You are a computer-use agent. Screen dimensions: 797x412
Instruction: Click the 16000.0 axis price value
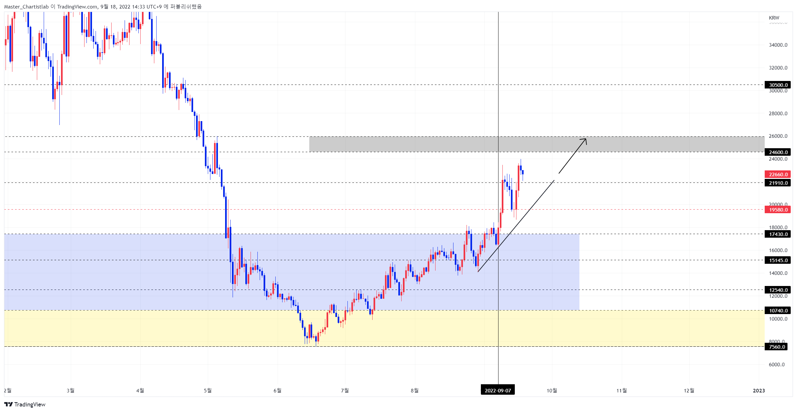pyautogui.click(x=778, y=250)
